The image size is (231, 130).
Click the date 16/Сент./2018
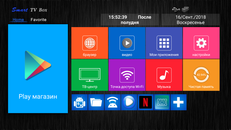click(x=190, y=17)
